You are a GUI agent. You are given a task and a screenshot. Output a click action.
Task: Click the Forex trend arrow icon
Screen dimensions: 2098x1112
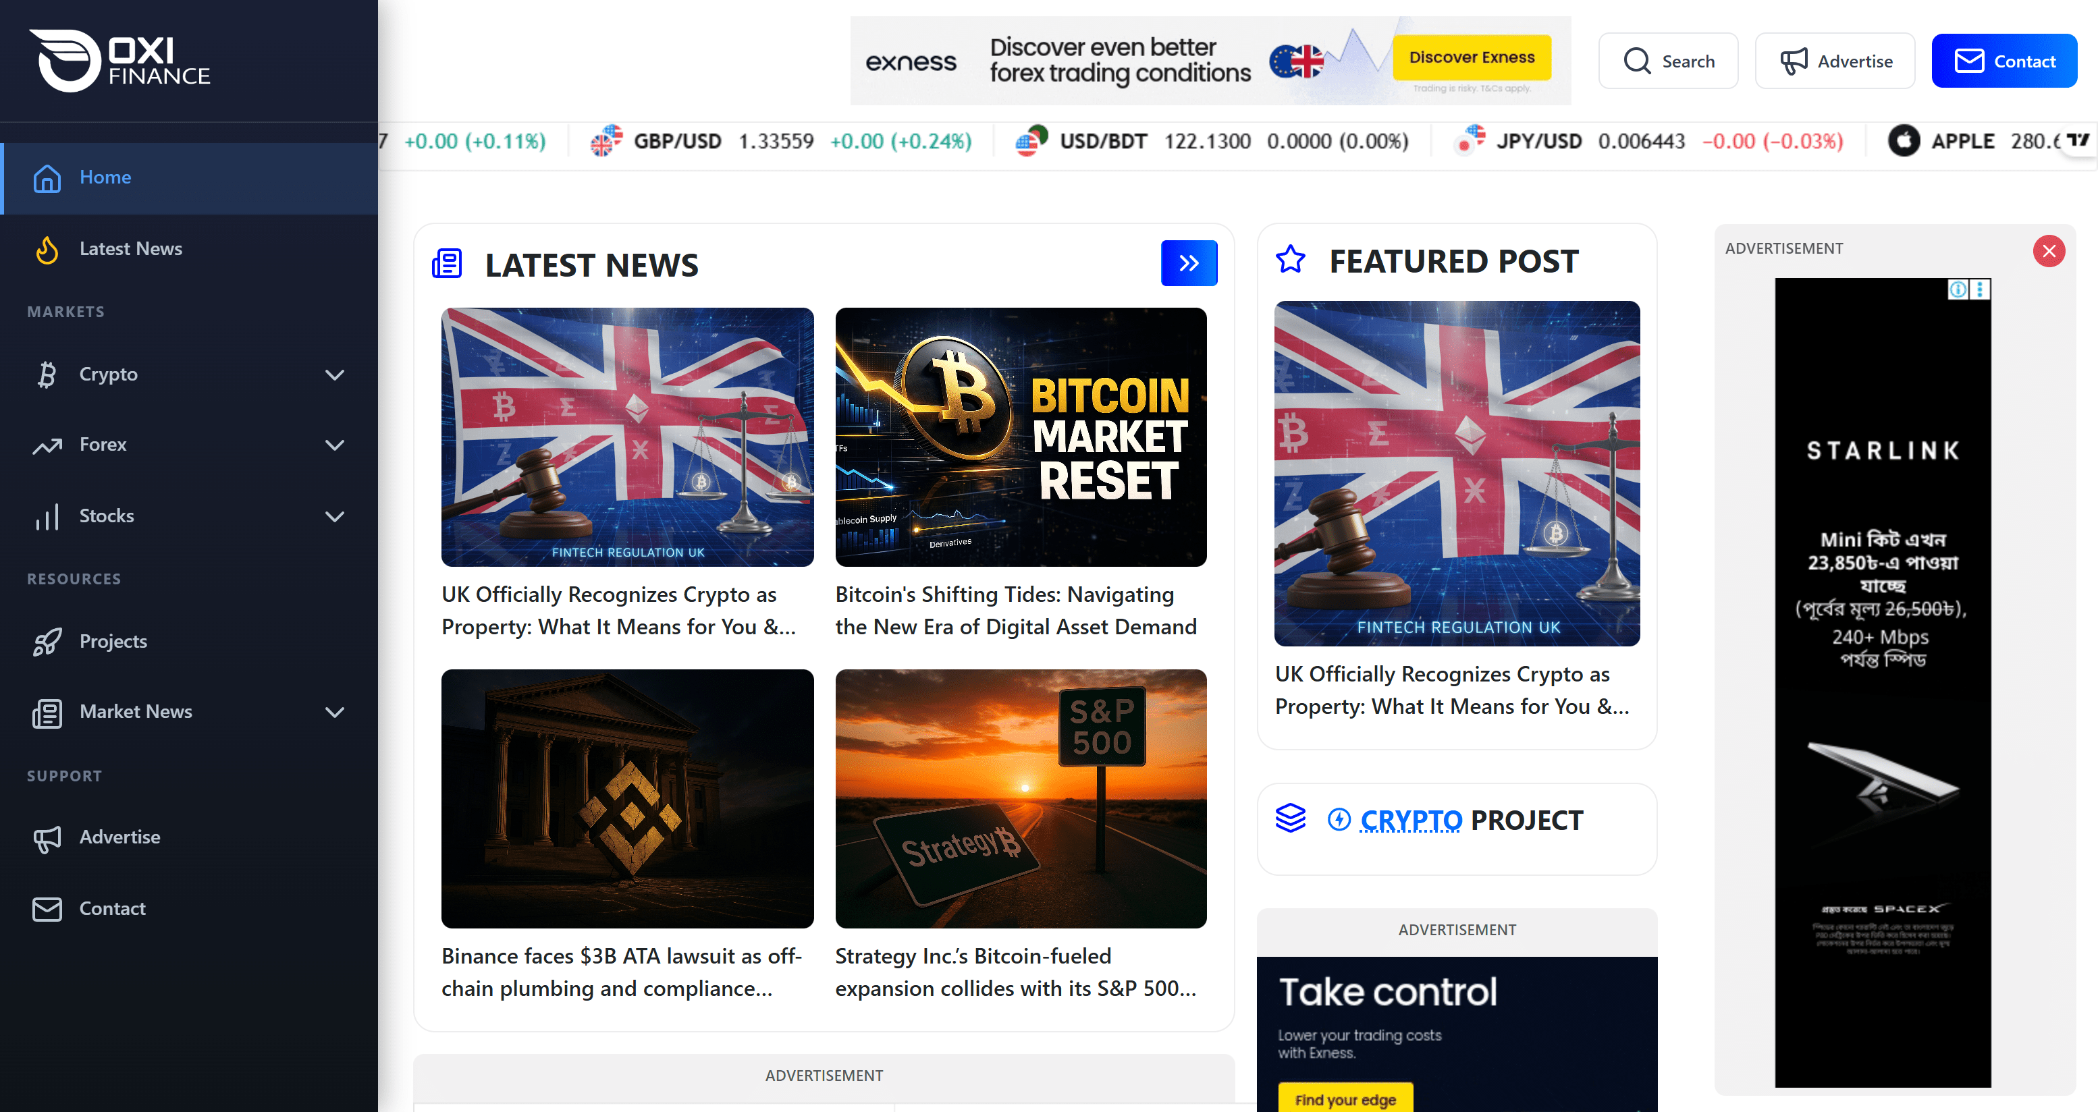pos(47,445)
